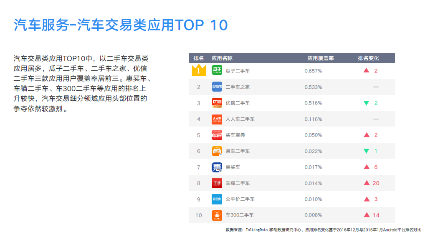Select the 惠买车 dark blue app icon

pyautogui.click(x=217, y=167)
